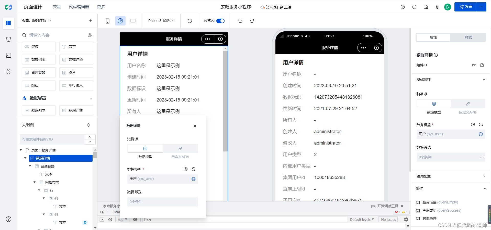The width and height of the screenshot is (491, 230).
Task: Refresh data model in properties panel
Action: [x=481, y=124]
